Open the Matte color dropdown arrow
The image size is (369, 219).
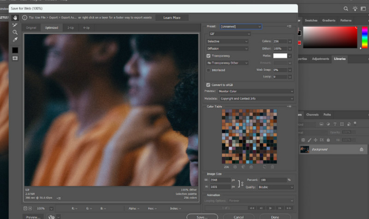pos(290,56)
